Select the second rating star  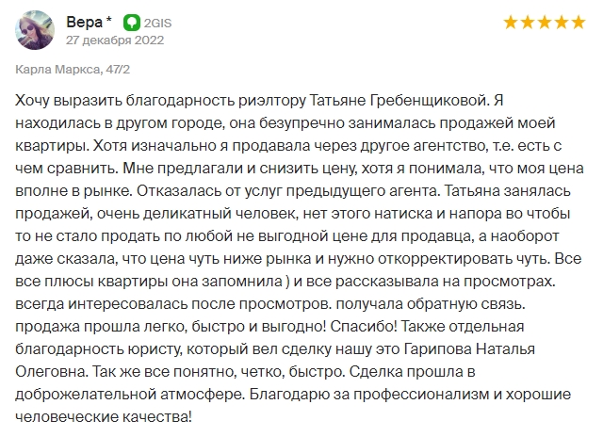[528, 23]
